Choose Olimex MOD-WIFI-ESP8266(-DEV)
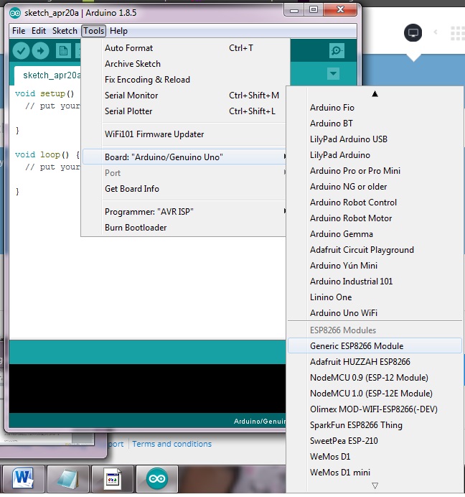465x497 pixels. pyautogui.click(x=375, y=409)
